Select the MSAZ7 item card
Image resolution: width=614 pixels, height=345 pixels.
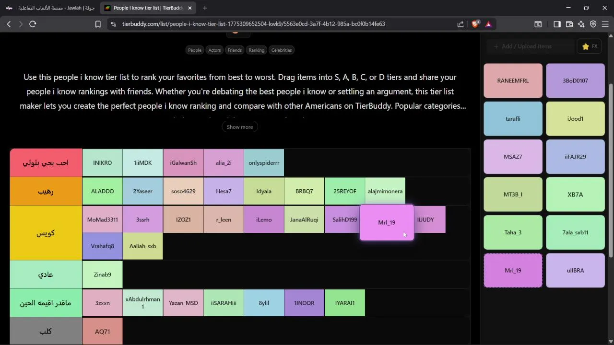click(513, 157)
